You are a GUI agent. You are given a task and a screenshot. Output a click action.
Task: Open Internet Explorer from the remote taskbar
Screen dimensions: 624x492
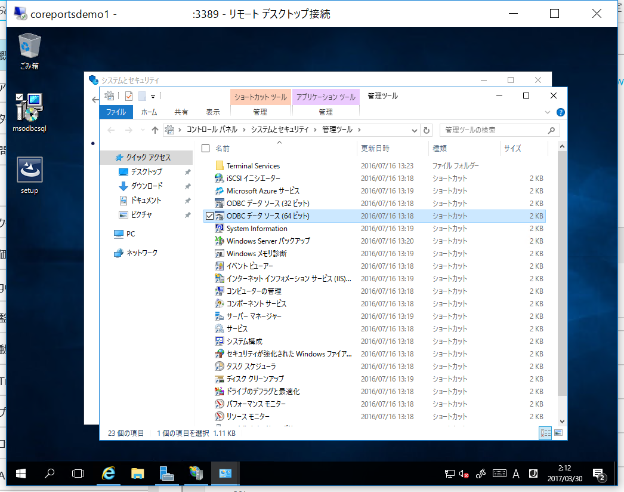click(x=108, y=473)
